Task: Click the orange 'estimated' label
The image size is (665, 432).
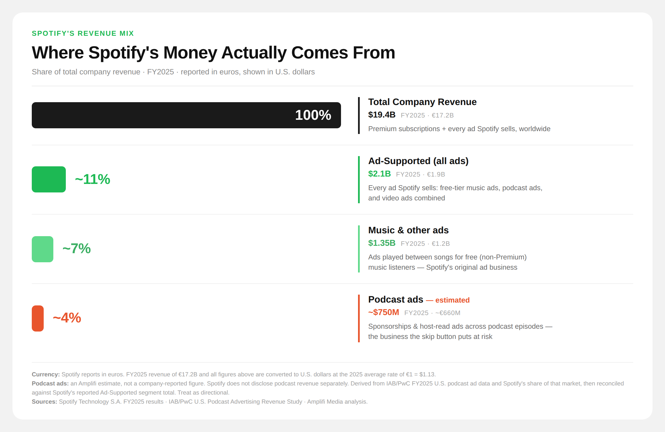Action: 452,300
